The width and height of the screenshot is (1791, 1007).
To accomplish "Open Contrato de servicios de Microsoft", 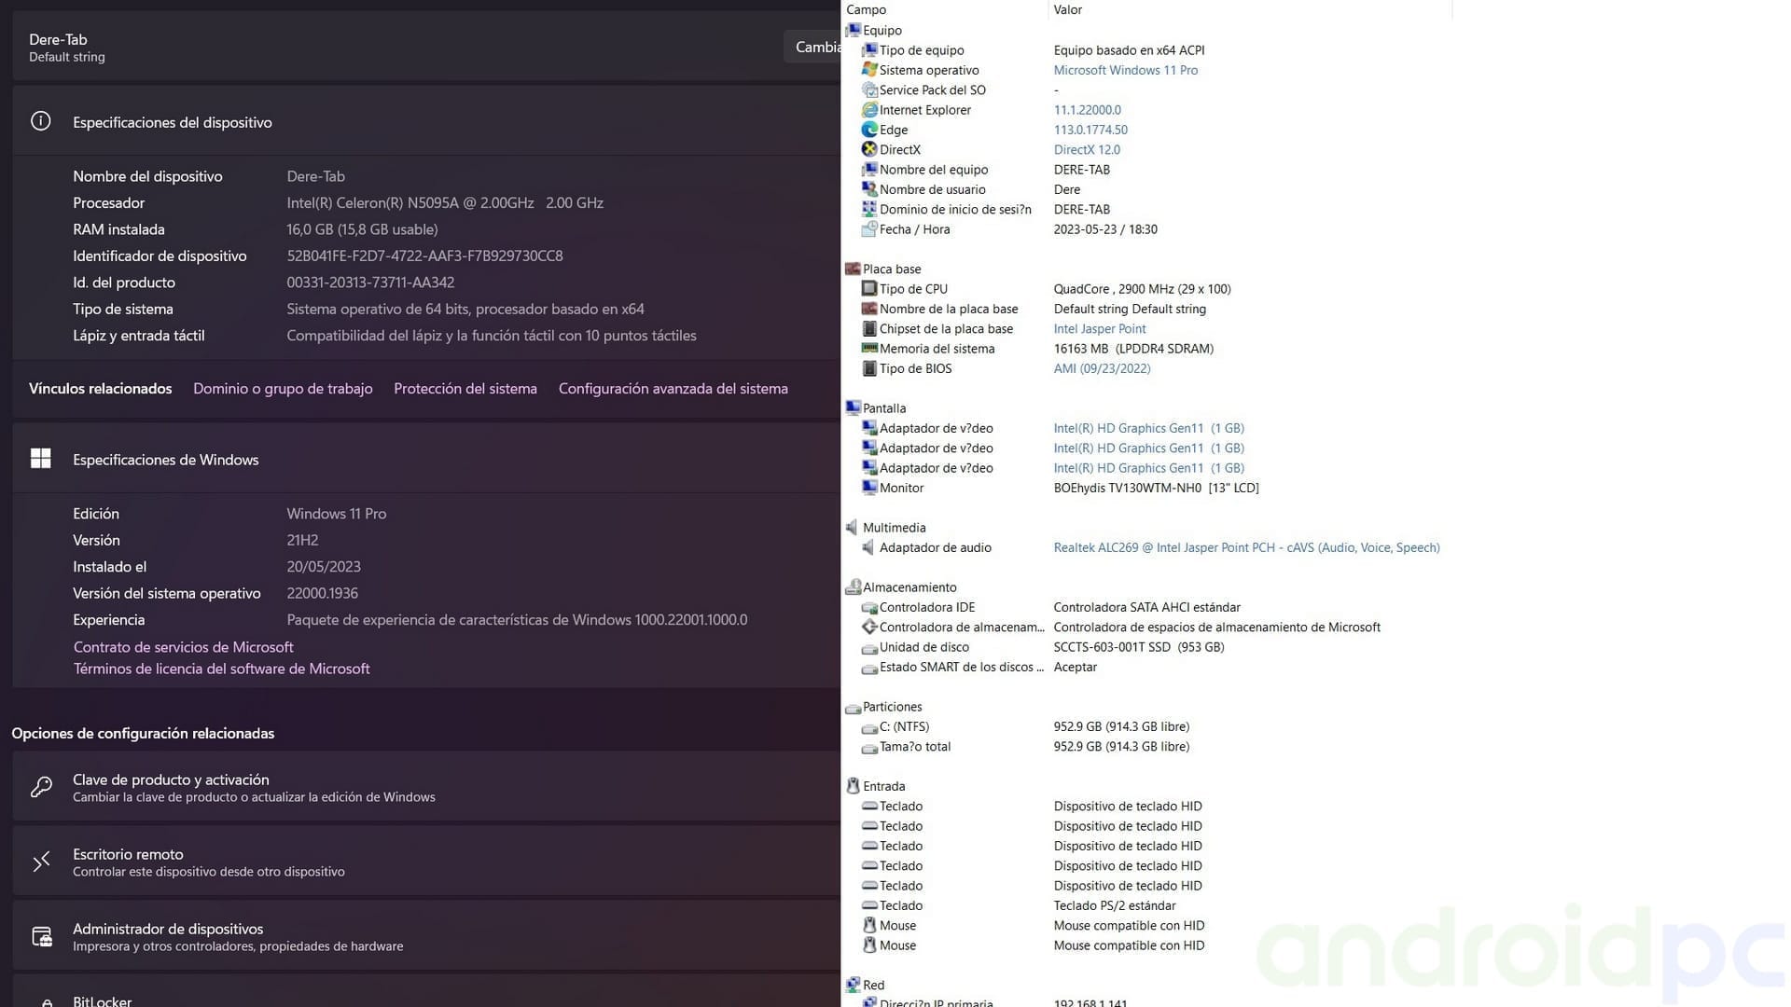I will 184,647.
